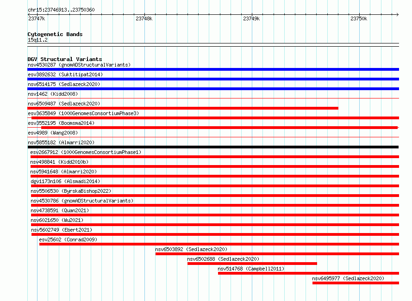
Task: Open nsv514768 (Campbell2011) variant label
Action: coord(251,269)
